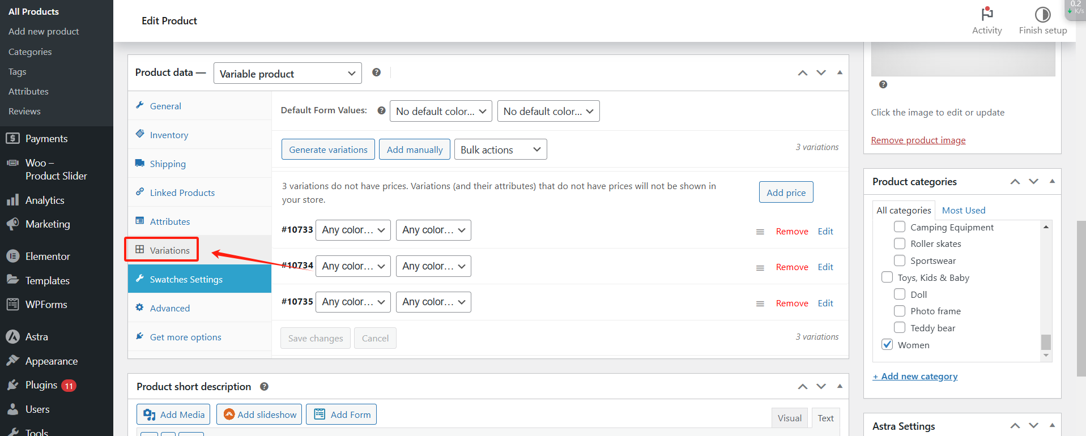Click the Activity flag icon
The width and height of the screenshot is (1086, 436).
click(x=987, y=14)
